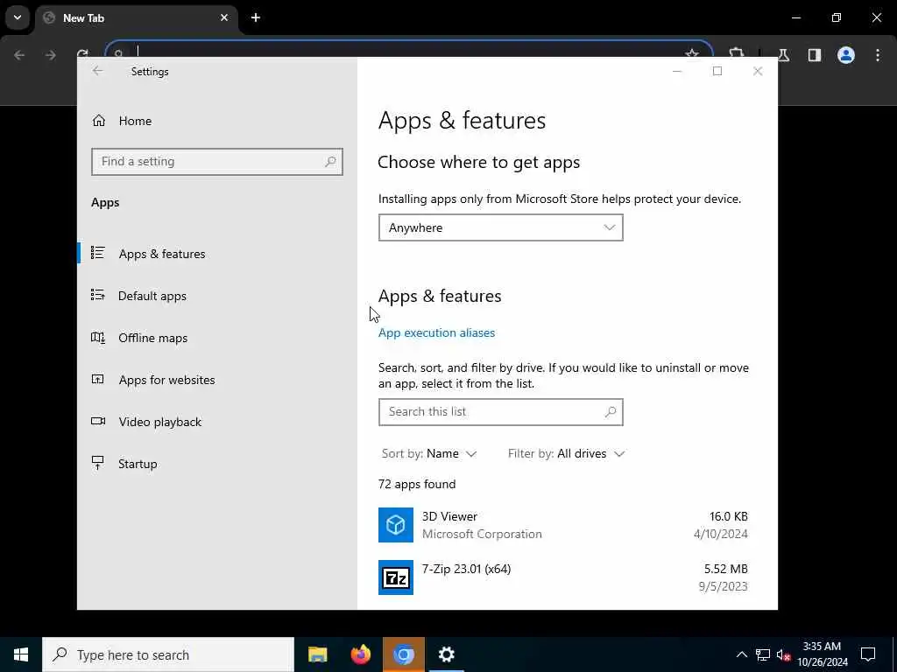Click the network tray icon
Screen dimensions: 897x672
[763, 654]
